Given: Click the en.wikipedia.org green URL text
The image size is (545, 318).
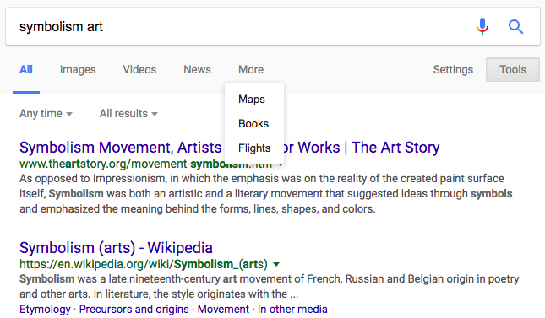Looking at the screenshot, I should pyautogui.click(x=143, y=264).
